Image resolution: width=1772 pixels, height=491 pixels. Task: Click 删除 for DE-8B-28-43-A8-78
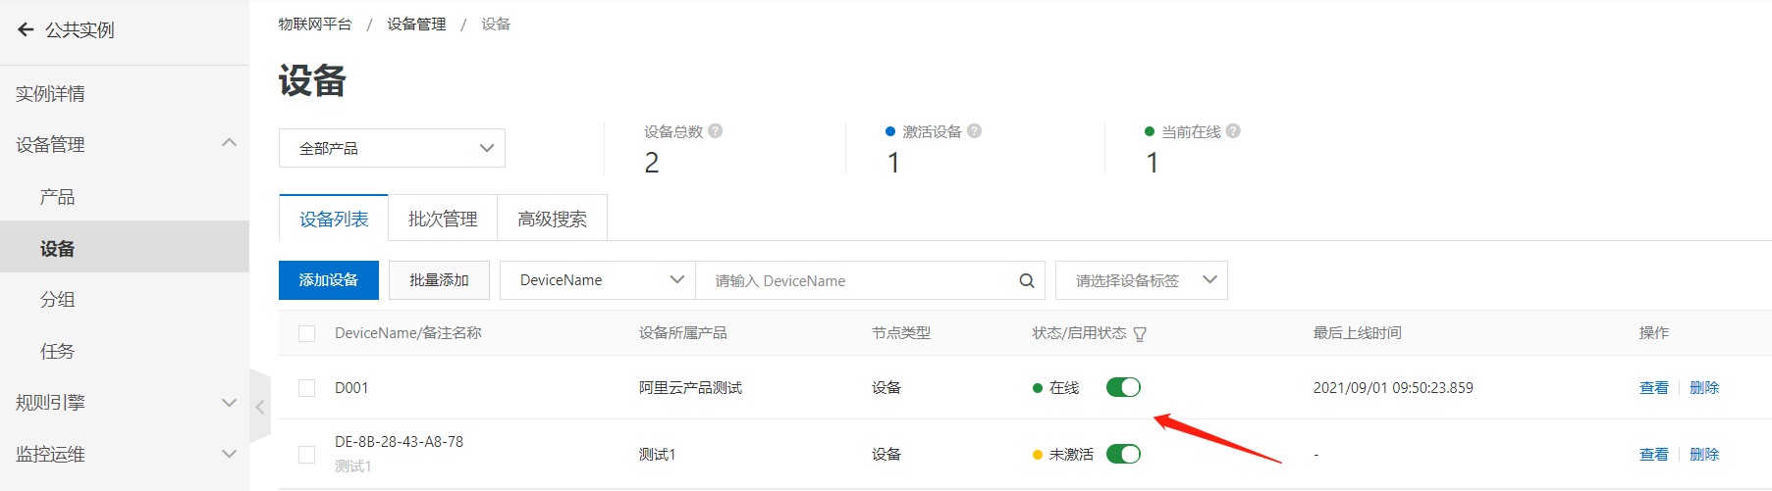pyautogui.click(x=1704, y=455)
